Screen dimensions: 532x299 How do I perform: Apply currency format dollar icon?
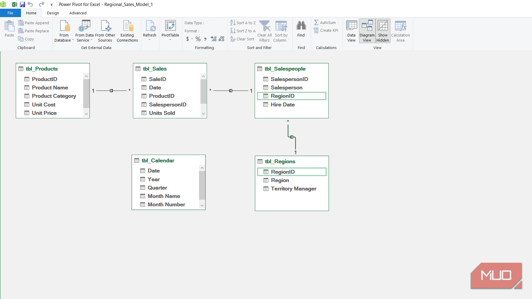pyautogui.click(x=188, y=39)
